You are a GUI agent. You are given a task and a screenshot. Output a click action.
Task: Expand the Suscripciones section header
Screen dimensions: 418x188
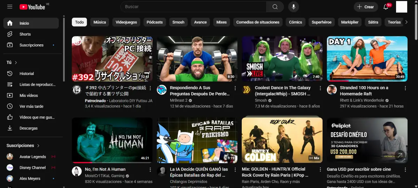[23, 145]
